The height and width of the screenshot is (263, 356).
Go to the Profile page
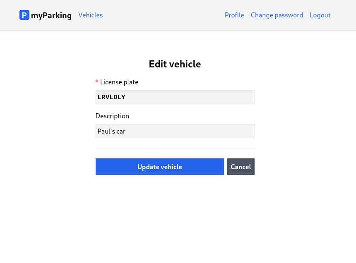click(234, 15)
